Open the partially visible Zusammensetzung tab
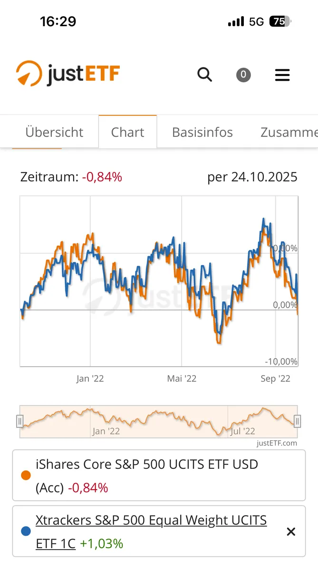This screenshot has width=318, height=570. tap(289, 132)
